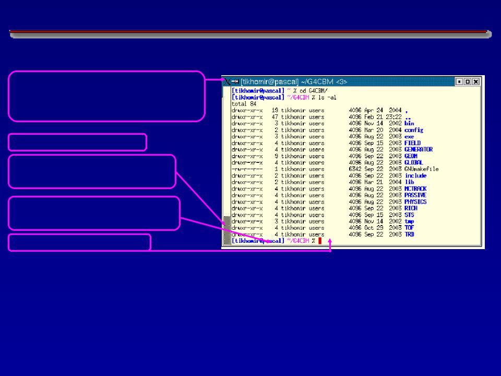The image size is (501, 376).
Task: Click the "Mar 21" date on lib row
Action: [x=374, y=182]
